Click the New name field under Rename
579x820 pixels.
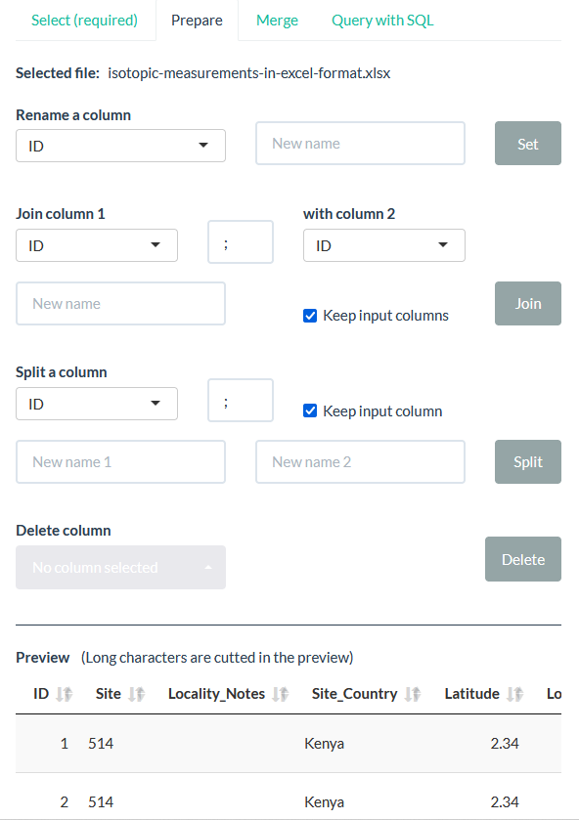[x=360, y=143]
